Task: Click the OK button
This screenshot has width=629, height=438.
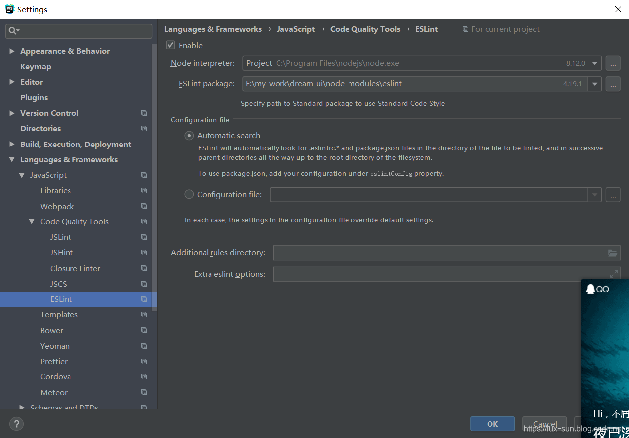Action: pyautogui.click(x=492, y=424)
